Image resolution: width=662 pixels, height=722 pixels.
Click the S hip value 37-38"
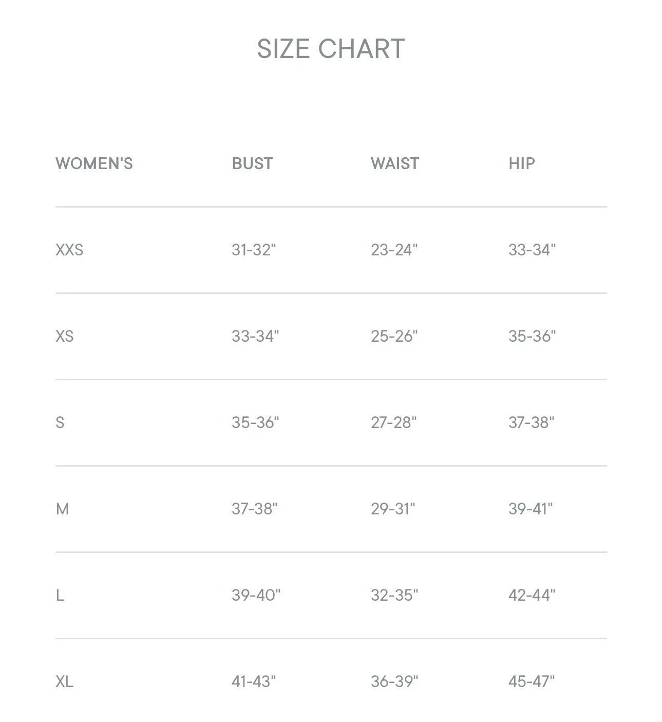point(532,422)
